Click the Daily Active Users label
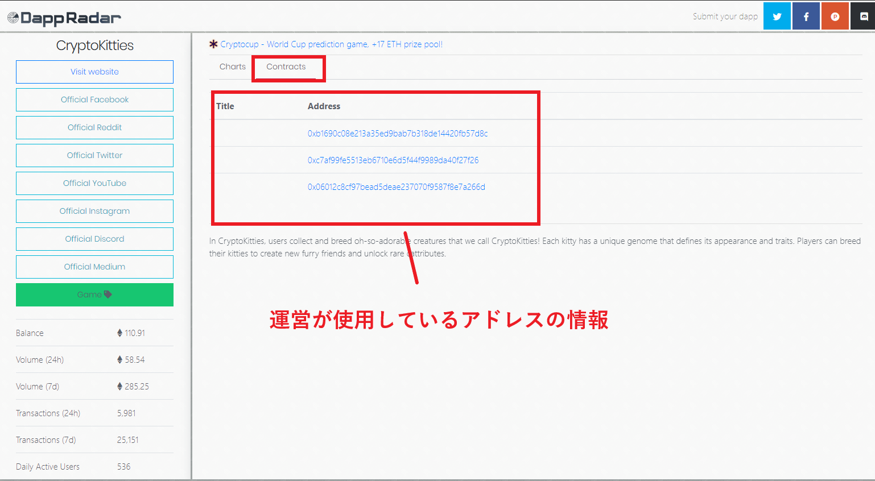Screen dimensions: 875x481 (48, 467)
